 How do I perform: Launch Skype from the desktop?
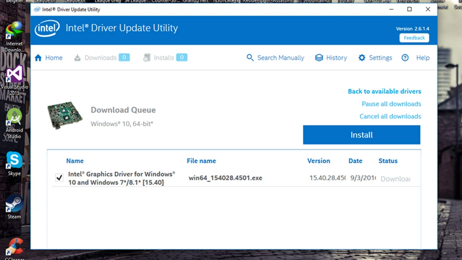(14, 164)
